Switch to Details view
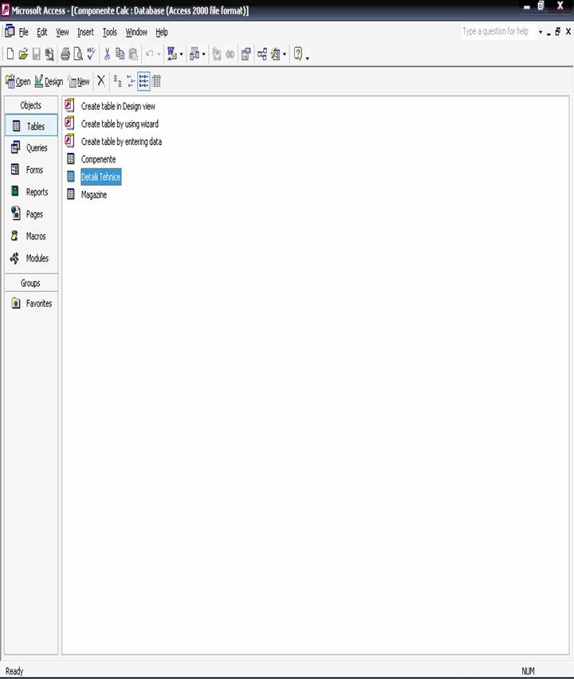This screenshot has width=574, height=679. coord(156,80)
